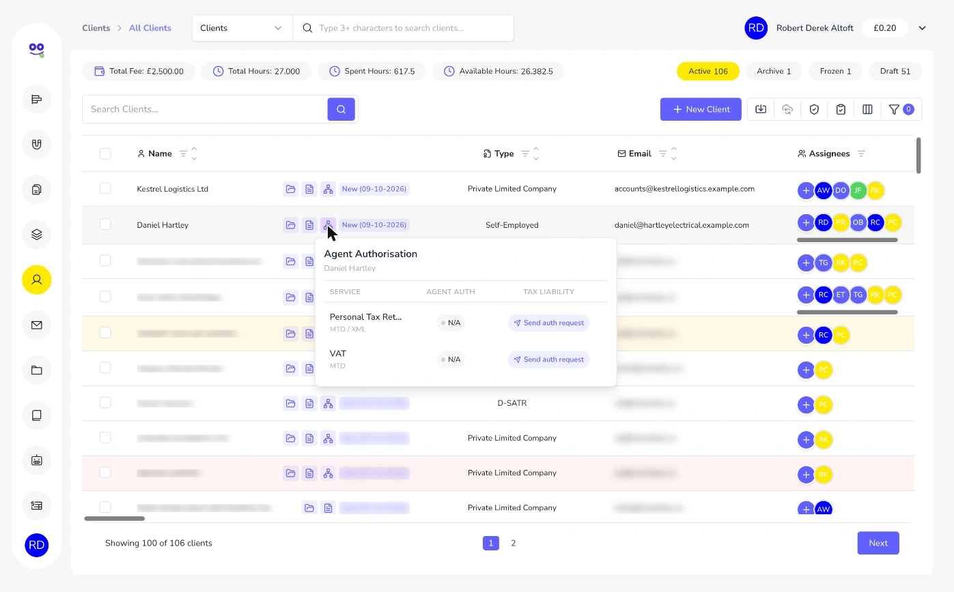The height and width of the screenshot is (592, 954).
Task: Click the yellow clients person icon in sidebar
Action: 37,280
